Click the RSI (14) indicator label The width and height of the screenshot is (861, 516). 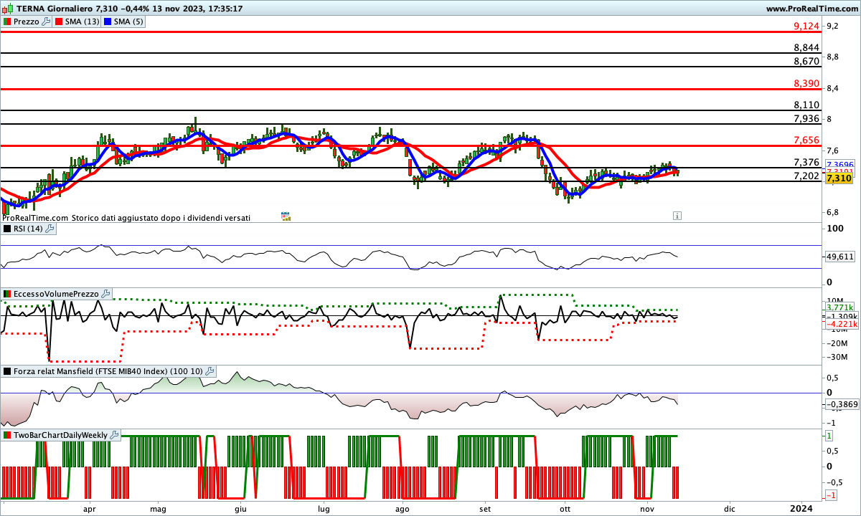(x=28, y=229)
